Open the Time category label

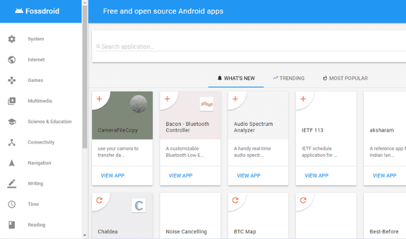(x=34, y=204)
